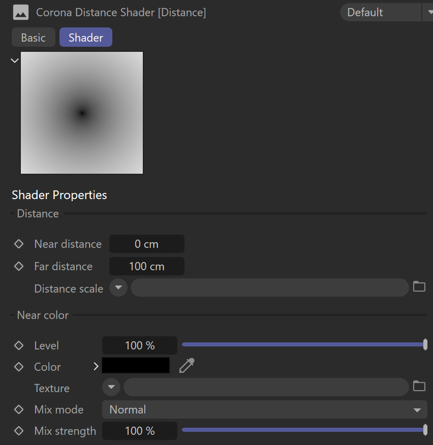Image resolution: width=433 pixels, height=445 pixels.
Task: Open the Texture shader dropdown arrow
Action: pos(111,387)
